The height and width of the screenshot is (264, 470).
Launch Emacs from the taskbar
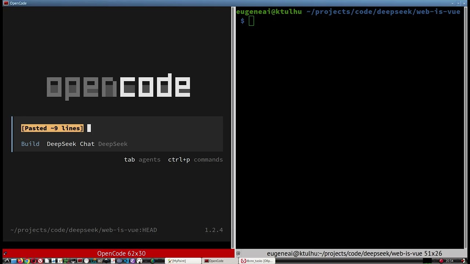133,261
